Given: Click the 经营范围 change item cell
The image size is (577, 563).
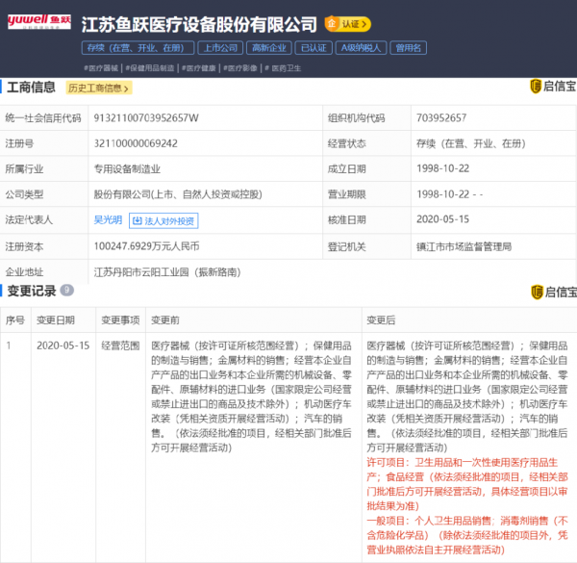Looking at the screenshot, I should tap(120, 345).
